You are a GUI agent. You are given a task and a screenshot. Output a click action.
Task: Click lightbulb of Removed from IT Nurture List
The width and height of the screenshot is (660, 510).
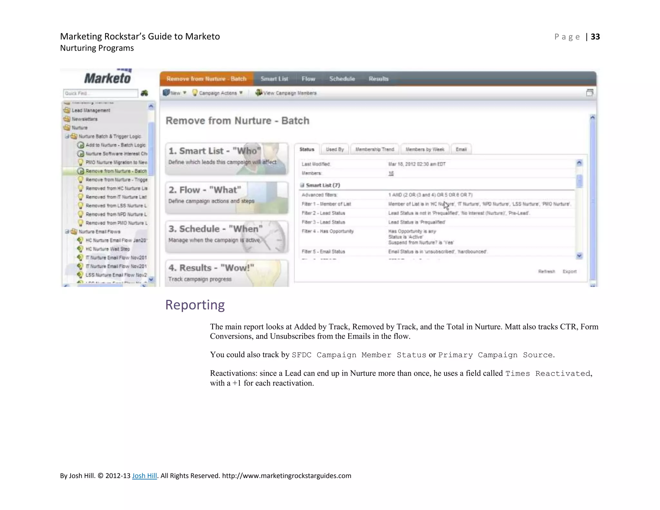81,197
